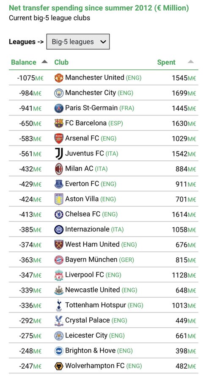Screen dimensions: 209x381
Task: Sort by Spent using arrow
Action: coord(191,62)
